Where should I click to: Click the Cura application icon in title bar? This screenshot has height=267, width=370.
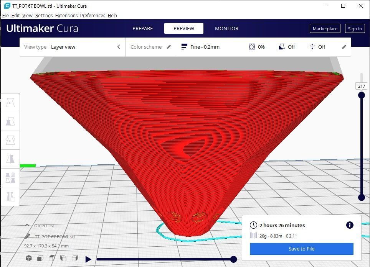pyautogui.click(x=7, y=6)
